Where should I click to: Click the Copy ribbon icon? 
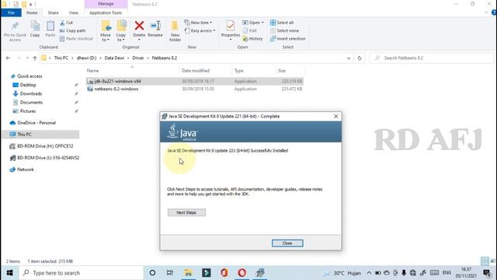point(35,30)
